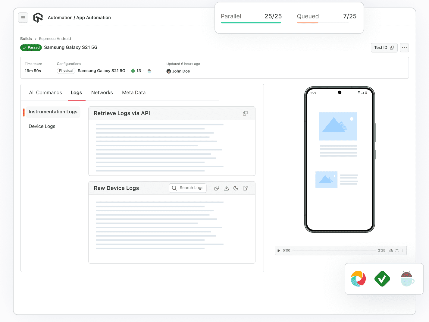Expand the breadcrumb Builds link
This screenshot has height=322, width=429.
click(x=26, y=39)
